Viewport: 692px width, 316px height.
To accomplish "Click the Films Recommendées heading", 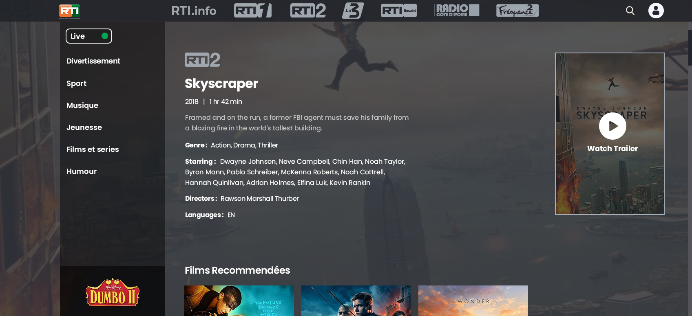I will click(237, 270).
